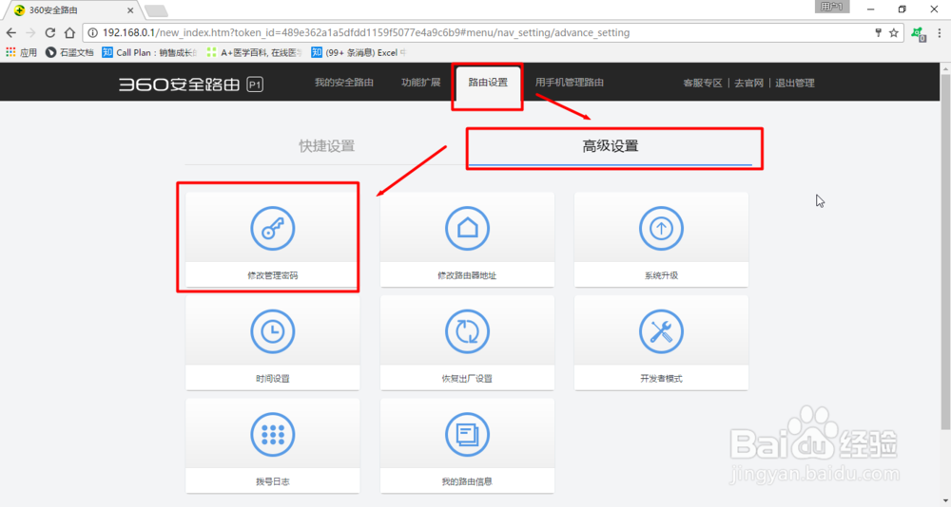Click the 开发者模式 label
Image resolution: width=951 pixels, height=507 pixels.
[x=661, y=379]
